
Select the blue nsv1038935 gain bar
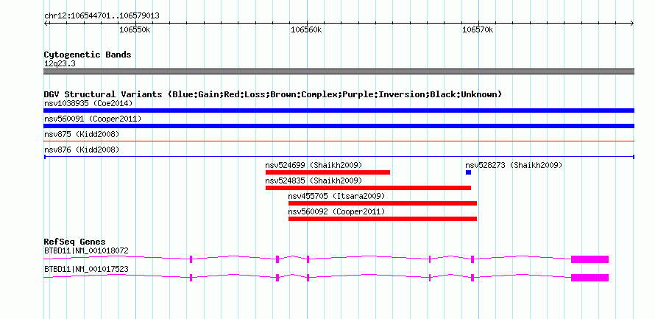click(x=339, y=111)
